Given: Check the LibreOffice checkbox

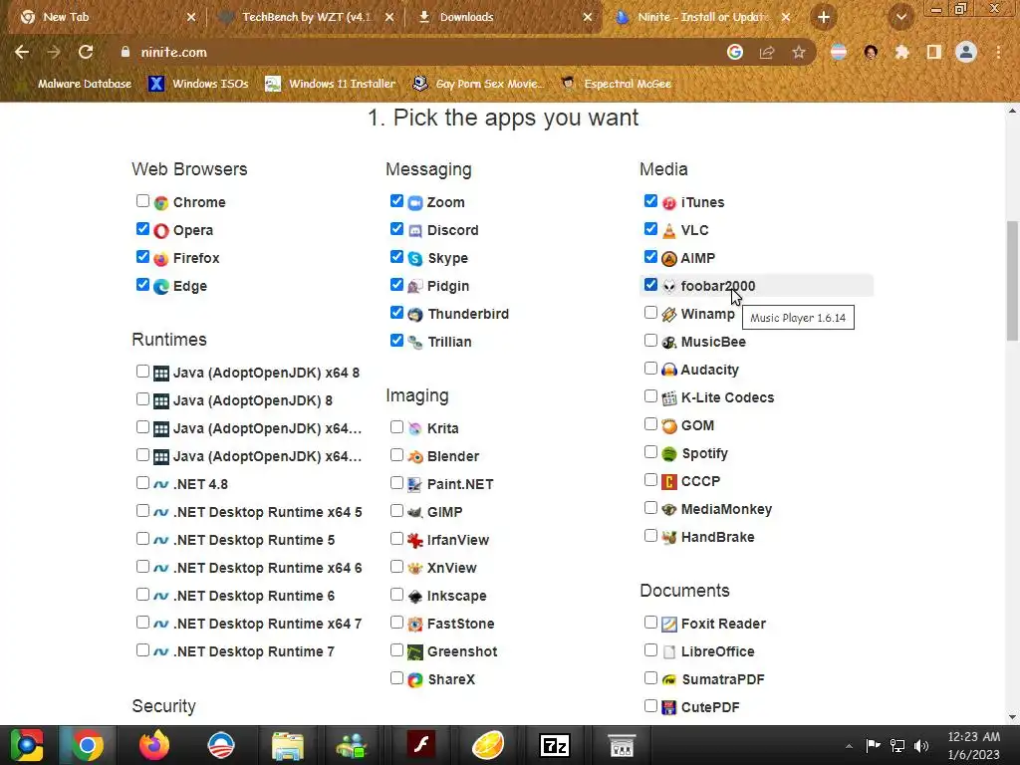Looking at the screenshot, I should (x=650, y=649).
